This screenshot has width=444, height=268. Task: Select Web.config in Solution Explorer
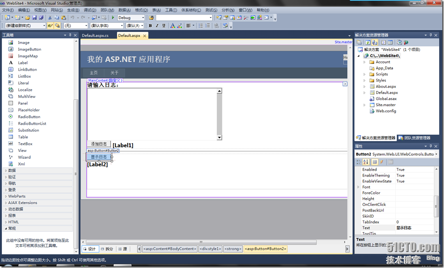click(x=386, y=111)
